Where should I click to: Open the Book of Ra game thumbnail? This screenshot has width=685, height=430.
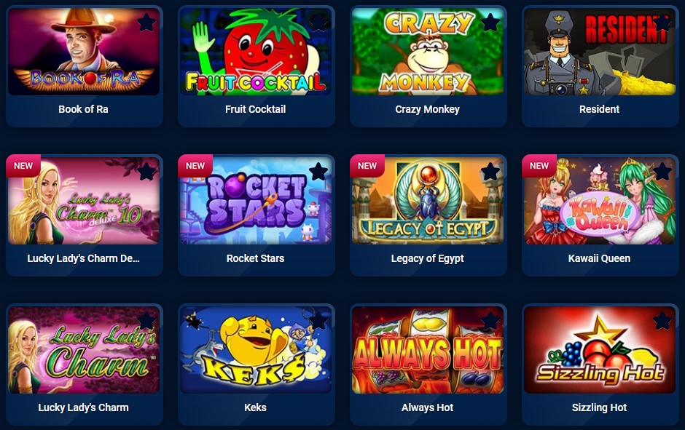tap(84, 51)
